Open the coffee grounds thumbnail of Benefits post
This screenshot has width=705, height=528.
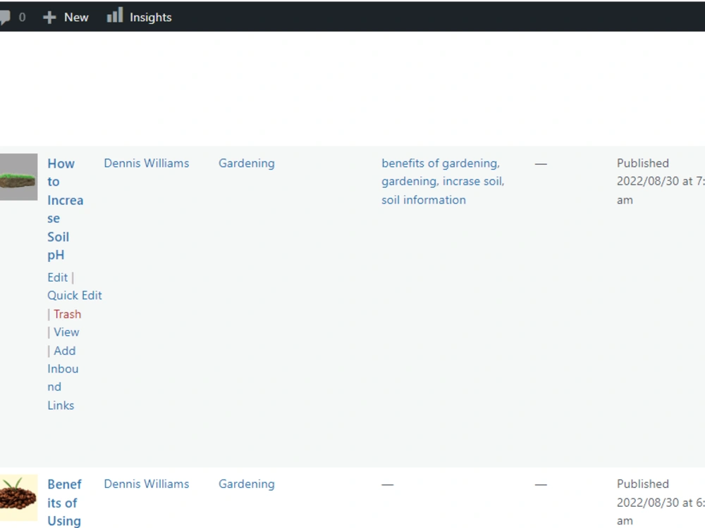18,498
